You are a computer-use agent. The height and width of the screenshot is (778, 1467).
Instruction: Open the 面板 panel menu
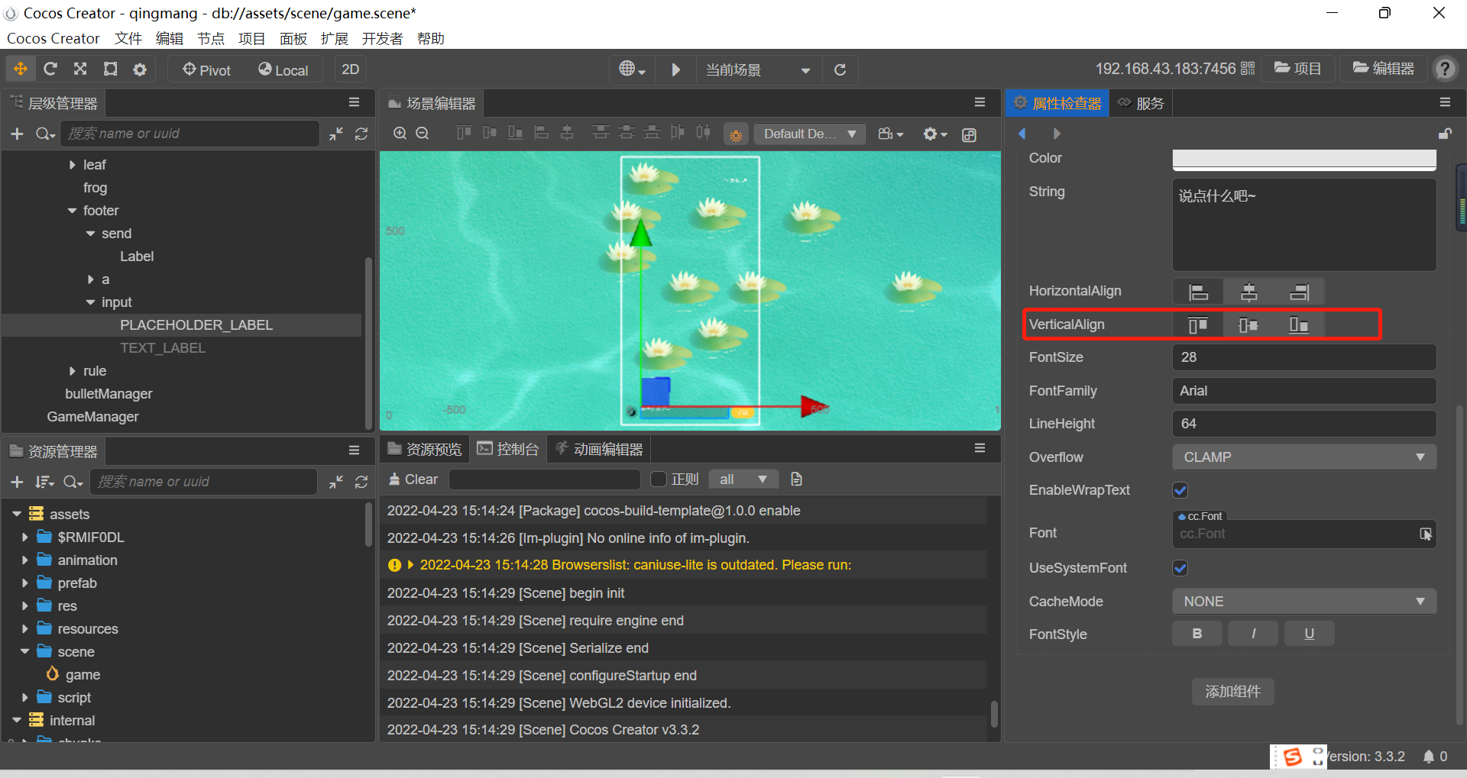[x=293, y=39]
